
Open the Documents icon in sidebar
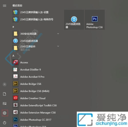[x=5, y=94]
